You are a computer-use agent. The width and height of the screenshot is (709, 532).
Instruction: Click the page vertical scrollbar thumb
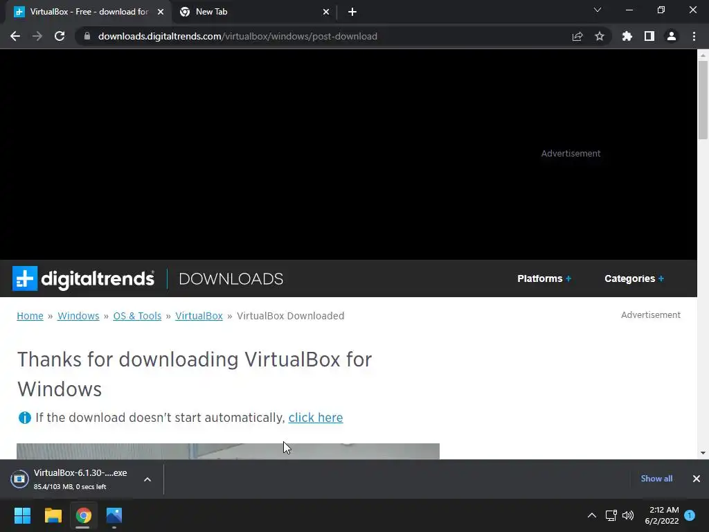pyautogui.click(x=703, y=100)
